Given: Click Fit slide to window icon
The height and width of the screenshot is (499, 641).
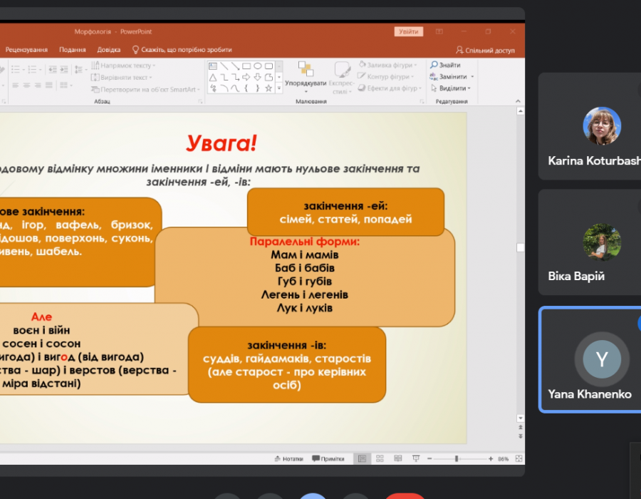Looking at the screenshot, I should 517,459.
